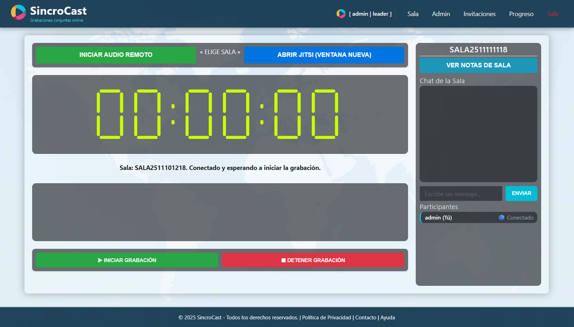Enable remote audio with Iniciar Audio Remoto
Screen dimensions: 574x327
coord(116,55)
